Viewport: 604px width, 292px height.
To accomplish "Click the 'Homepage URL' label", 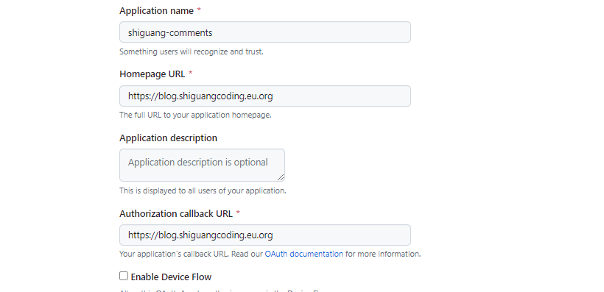I will [x=152, y=74].
